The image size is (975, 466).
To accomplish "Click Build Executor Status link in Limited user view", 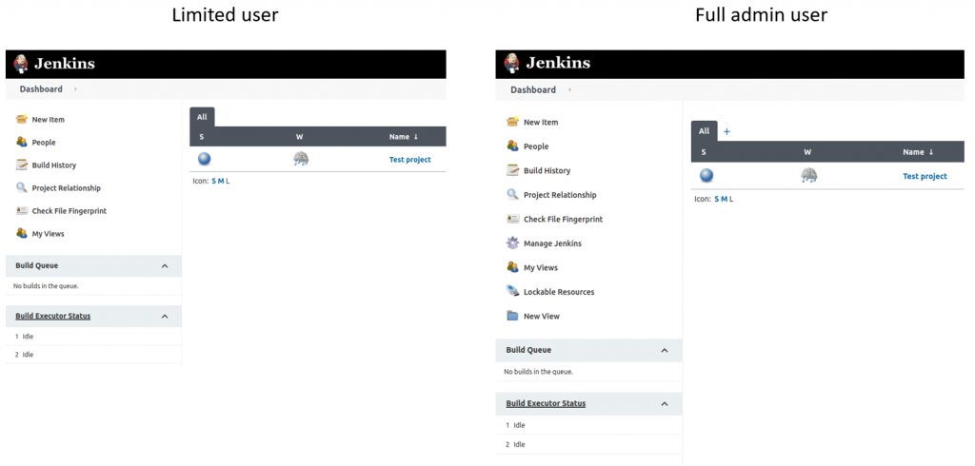I will coord(53,316).
